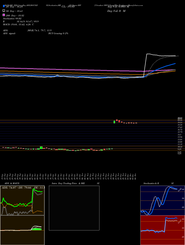Click the 'MACD: 19.68, 15.42, 4.26 C' line
Viewport: 185px width, 245px height.
coord(18,24)
